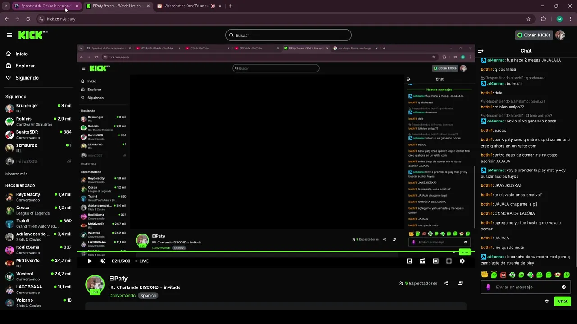Open the clip creation icon in player

422,261
